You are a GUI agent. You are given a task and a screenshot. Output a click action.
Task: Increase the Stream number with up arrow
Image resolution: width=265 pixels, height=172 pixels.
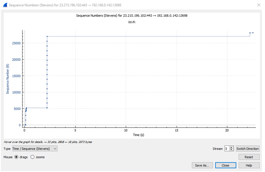pos(232,147)
